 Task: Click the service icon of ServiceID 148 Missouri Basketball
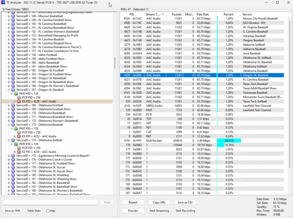(x=13, y=16)
